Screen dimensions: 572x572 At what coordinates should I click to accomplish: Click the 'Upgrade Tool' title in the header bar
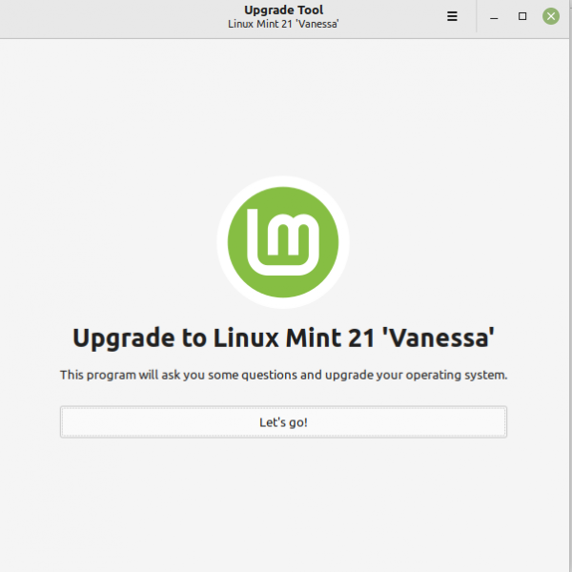click(283, 10)
